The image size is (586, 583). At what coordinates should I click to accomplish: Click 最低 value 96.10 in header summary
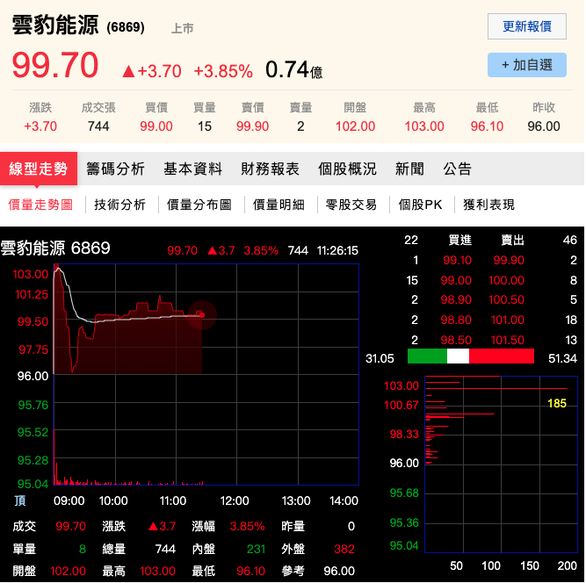tap(487, 126)
